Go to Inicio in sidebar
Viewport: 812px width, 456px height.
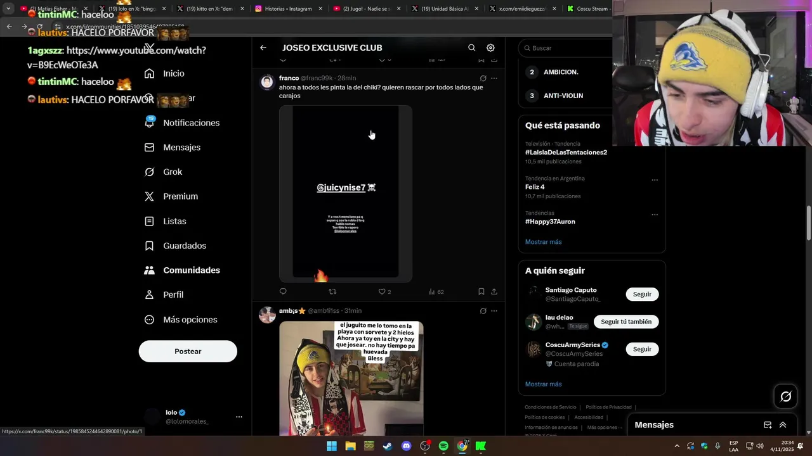(x=164, y=73)
